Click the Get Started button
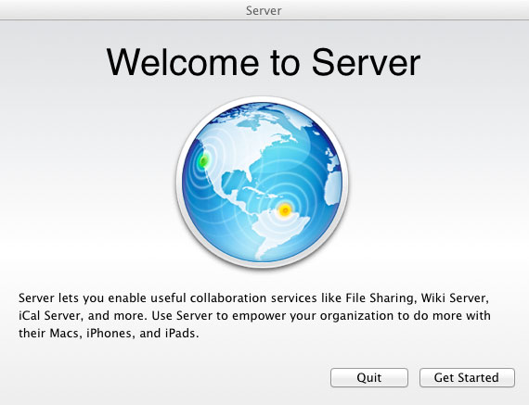Viewport: 529px width, 405px height. (467, 377)
